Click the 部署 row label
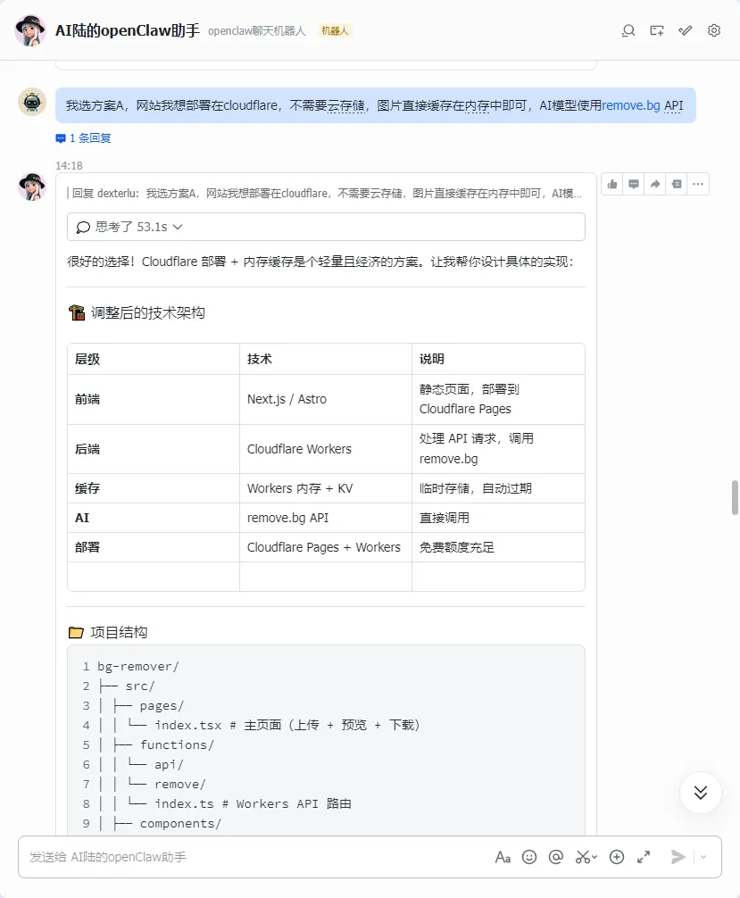The width and height of the screenshot is (740, 898). tap(87, 547)
